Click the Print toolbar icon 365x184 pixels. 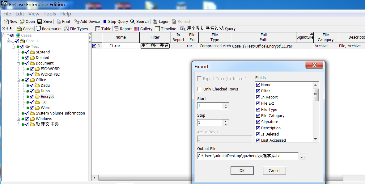pos(59,22)
